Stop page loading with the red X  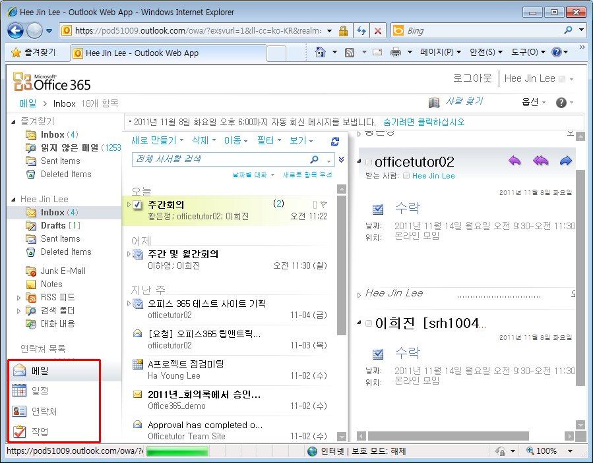pyautogui.click(x=378, y=30)
